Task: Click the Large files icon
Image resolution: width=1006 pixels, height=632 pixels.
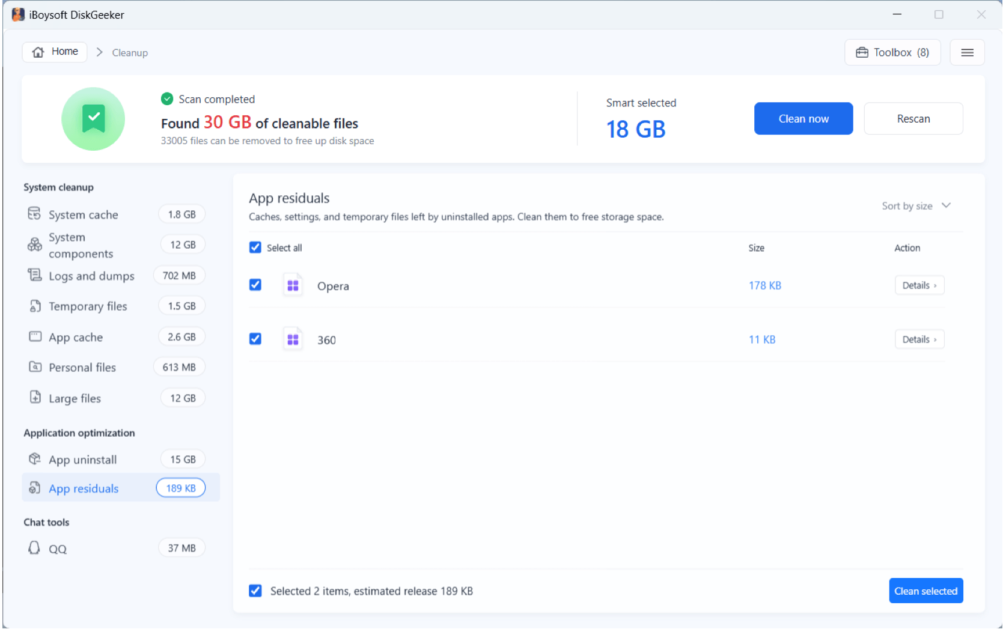Action: [x=35, y=398]
